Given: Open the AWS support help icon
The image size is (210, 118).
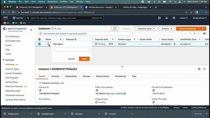Looking at the screenshot, I should tap(174, 18).
